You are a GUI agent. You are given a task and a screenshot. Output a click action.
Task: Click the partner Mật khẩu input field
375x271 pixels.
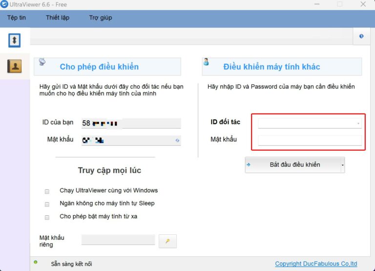310,140
